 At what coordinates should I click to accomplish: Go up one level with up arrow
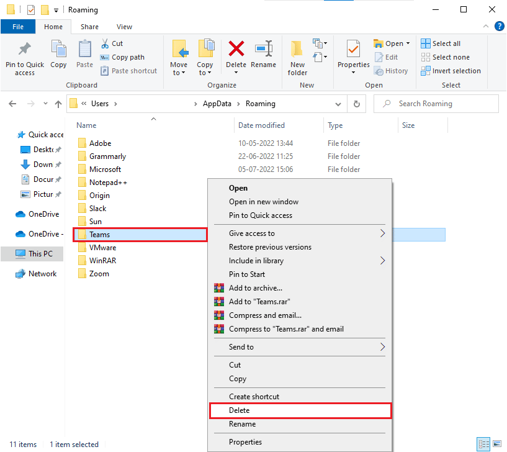(x=58, y=104)
